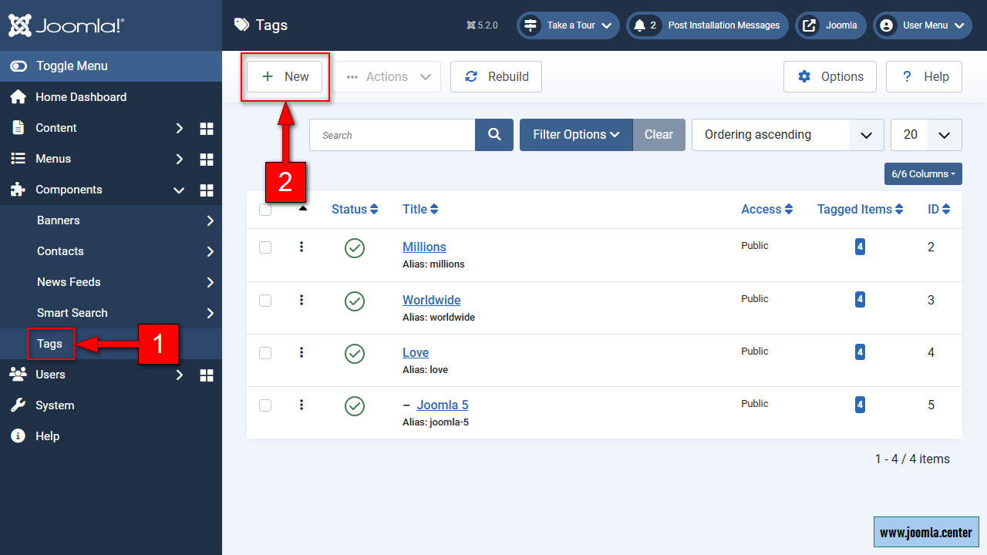Open the User Menu dropdown
Viewport: 987px width, 555px height.
(x=922, y=25)
